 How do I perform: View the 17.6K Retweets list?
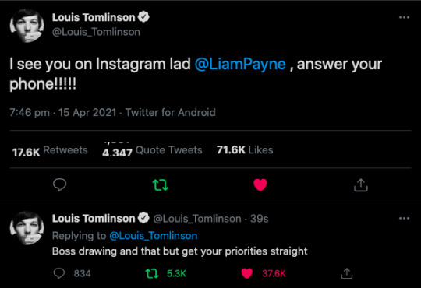tap(50, 151)
